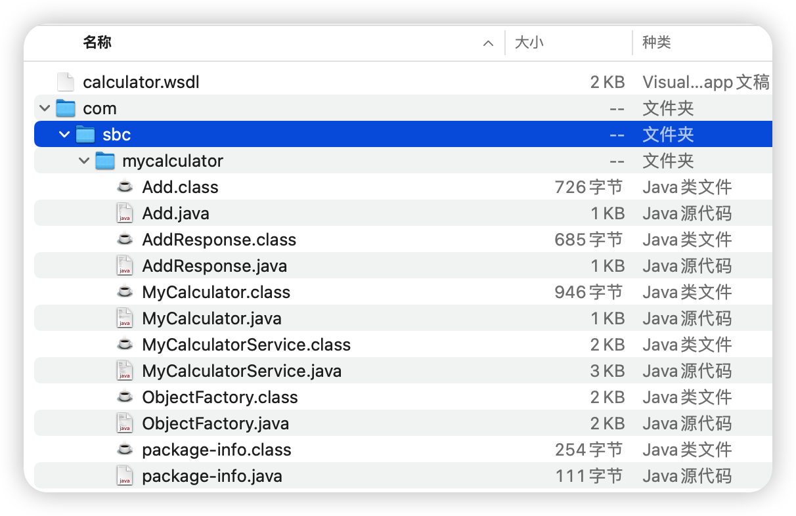Sort by the 种类 column header
Image resolution: width=796 pixels, height=516 pixels.
657,43
